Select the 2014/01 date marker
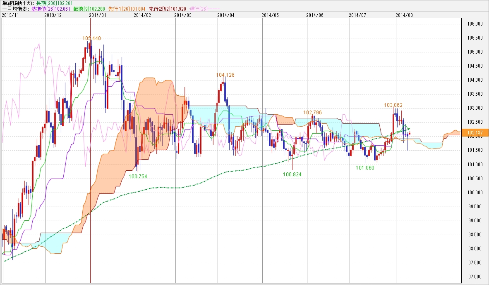Screen dimensions: 489x285 [98, 14]
